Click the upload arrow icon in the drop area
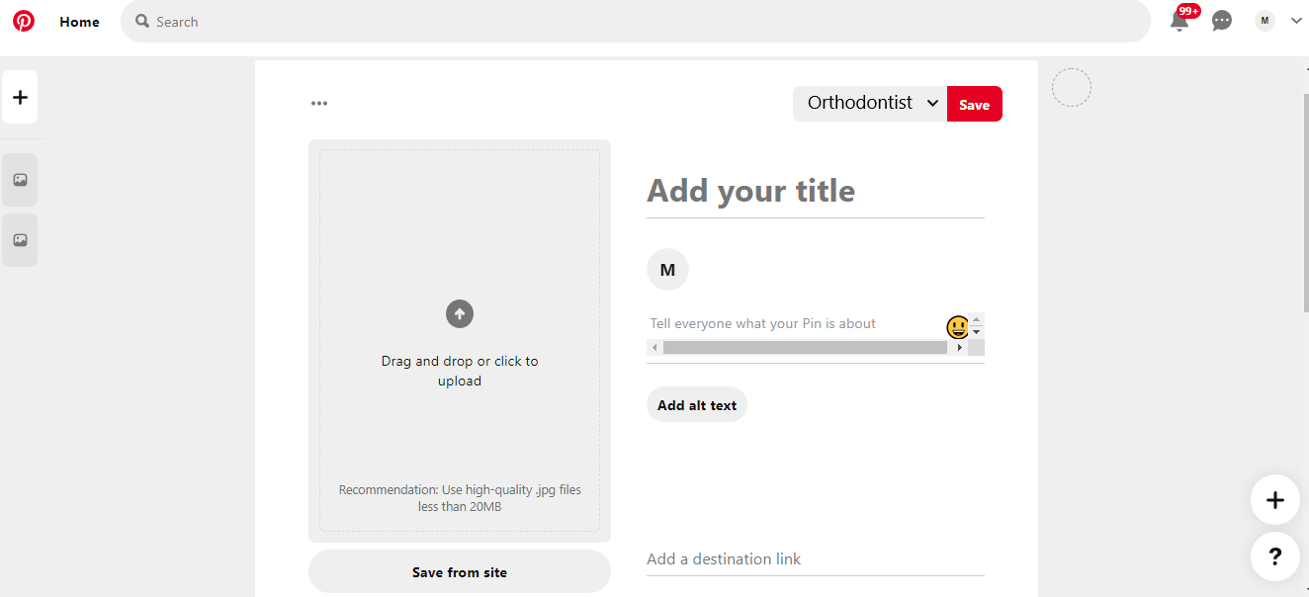This screenshot has width=1309, height=597. 459,313
